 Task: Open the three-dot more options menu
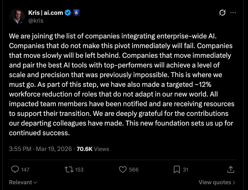coord(233,13)
